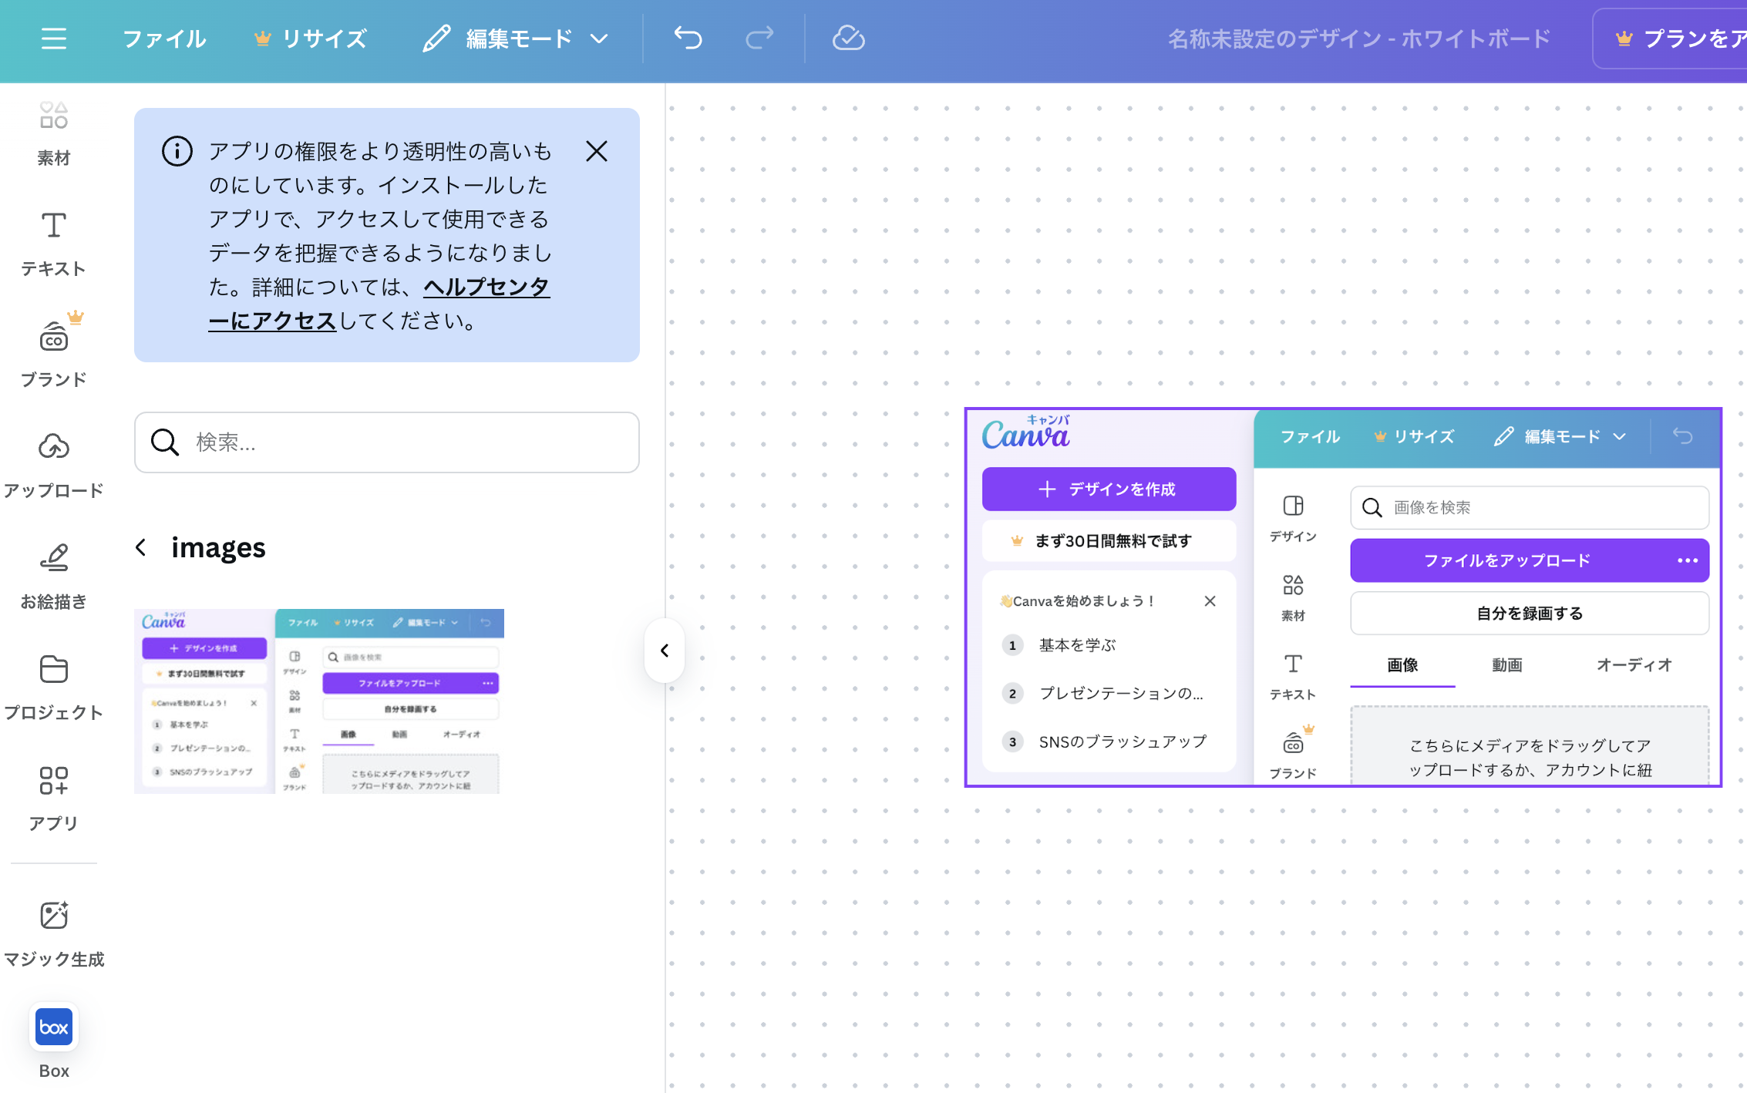The image size is (1747, 1093).
Task: Close the app permissions notice
Action: 596,151
